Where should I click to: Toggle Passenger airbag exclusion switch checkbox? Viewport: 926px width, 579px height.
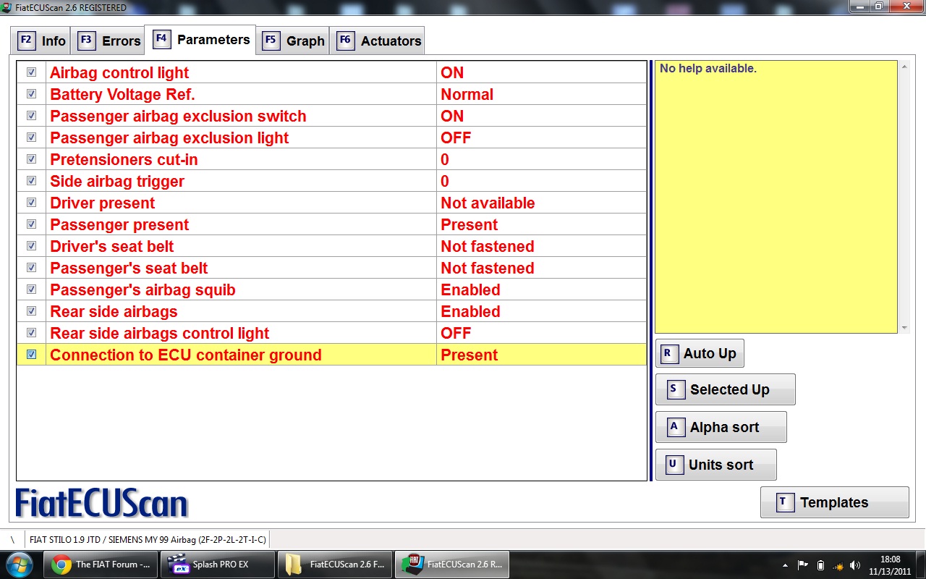(31, 116)
